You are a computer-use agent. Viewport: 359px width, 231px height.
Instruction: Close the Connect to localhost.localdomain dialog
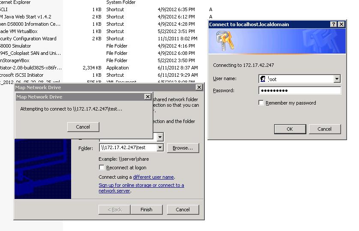(x=341, y=24)
